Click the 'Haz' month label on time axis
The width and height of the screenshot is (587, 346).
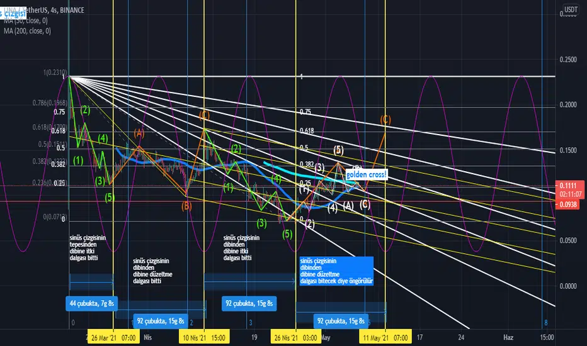point(508,337)
